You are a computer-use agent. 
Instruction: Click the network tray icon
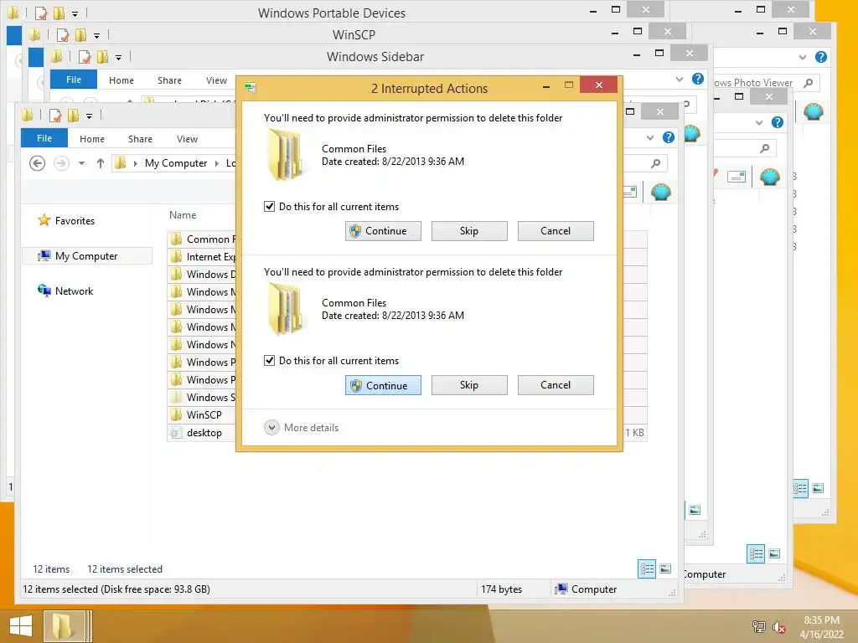758,626
